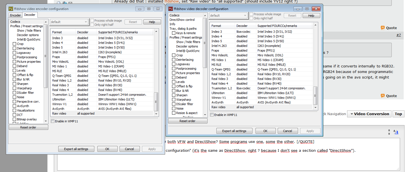Viewport: 407px width, 172px height.
Task: Click ffdshow encoder window title icon
Action: pyautogui.click(x=11, y=9)
